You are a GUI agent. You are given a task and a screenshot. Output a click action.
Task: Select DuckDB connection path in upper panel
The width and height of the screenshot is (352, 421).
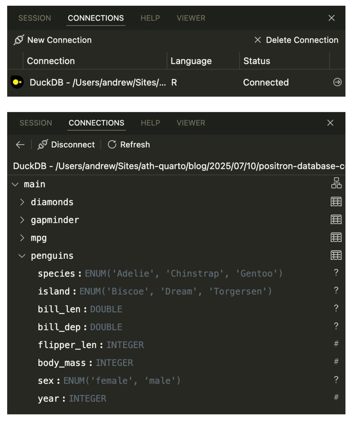point(98,83)
